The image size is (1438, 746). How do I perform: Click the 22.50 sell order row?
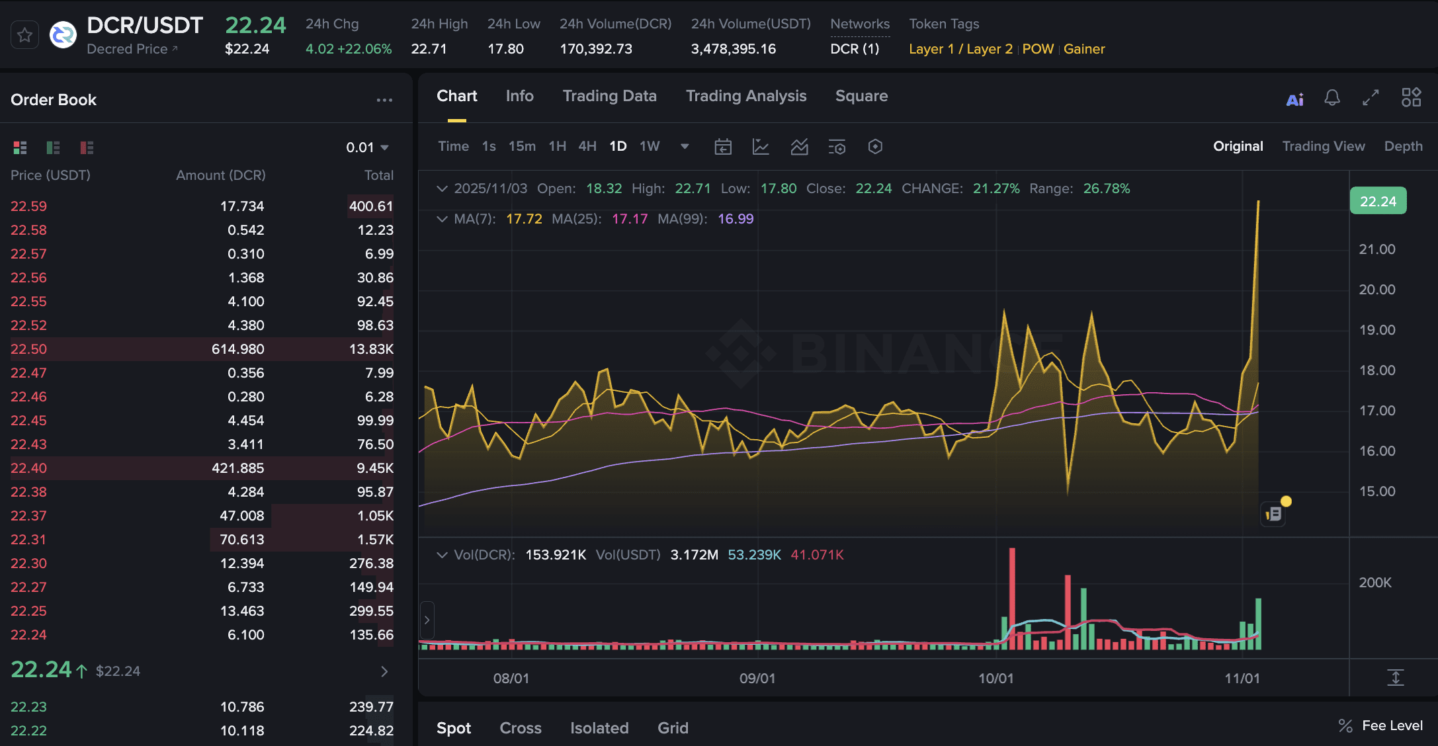[x=202, y=349]
